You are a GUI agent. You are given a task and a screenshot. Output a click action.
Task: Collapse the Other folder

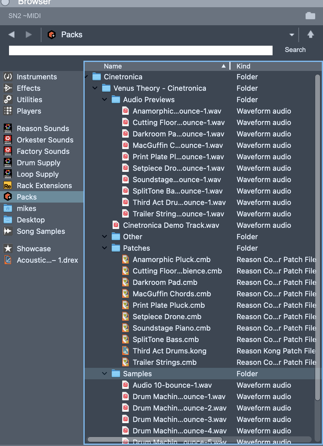coord(104,237)
